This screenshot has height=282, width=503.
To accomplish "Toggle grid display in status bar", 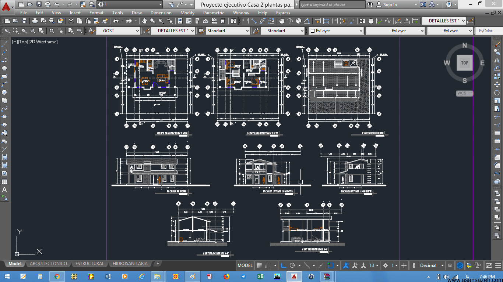I will 259,265.
